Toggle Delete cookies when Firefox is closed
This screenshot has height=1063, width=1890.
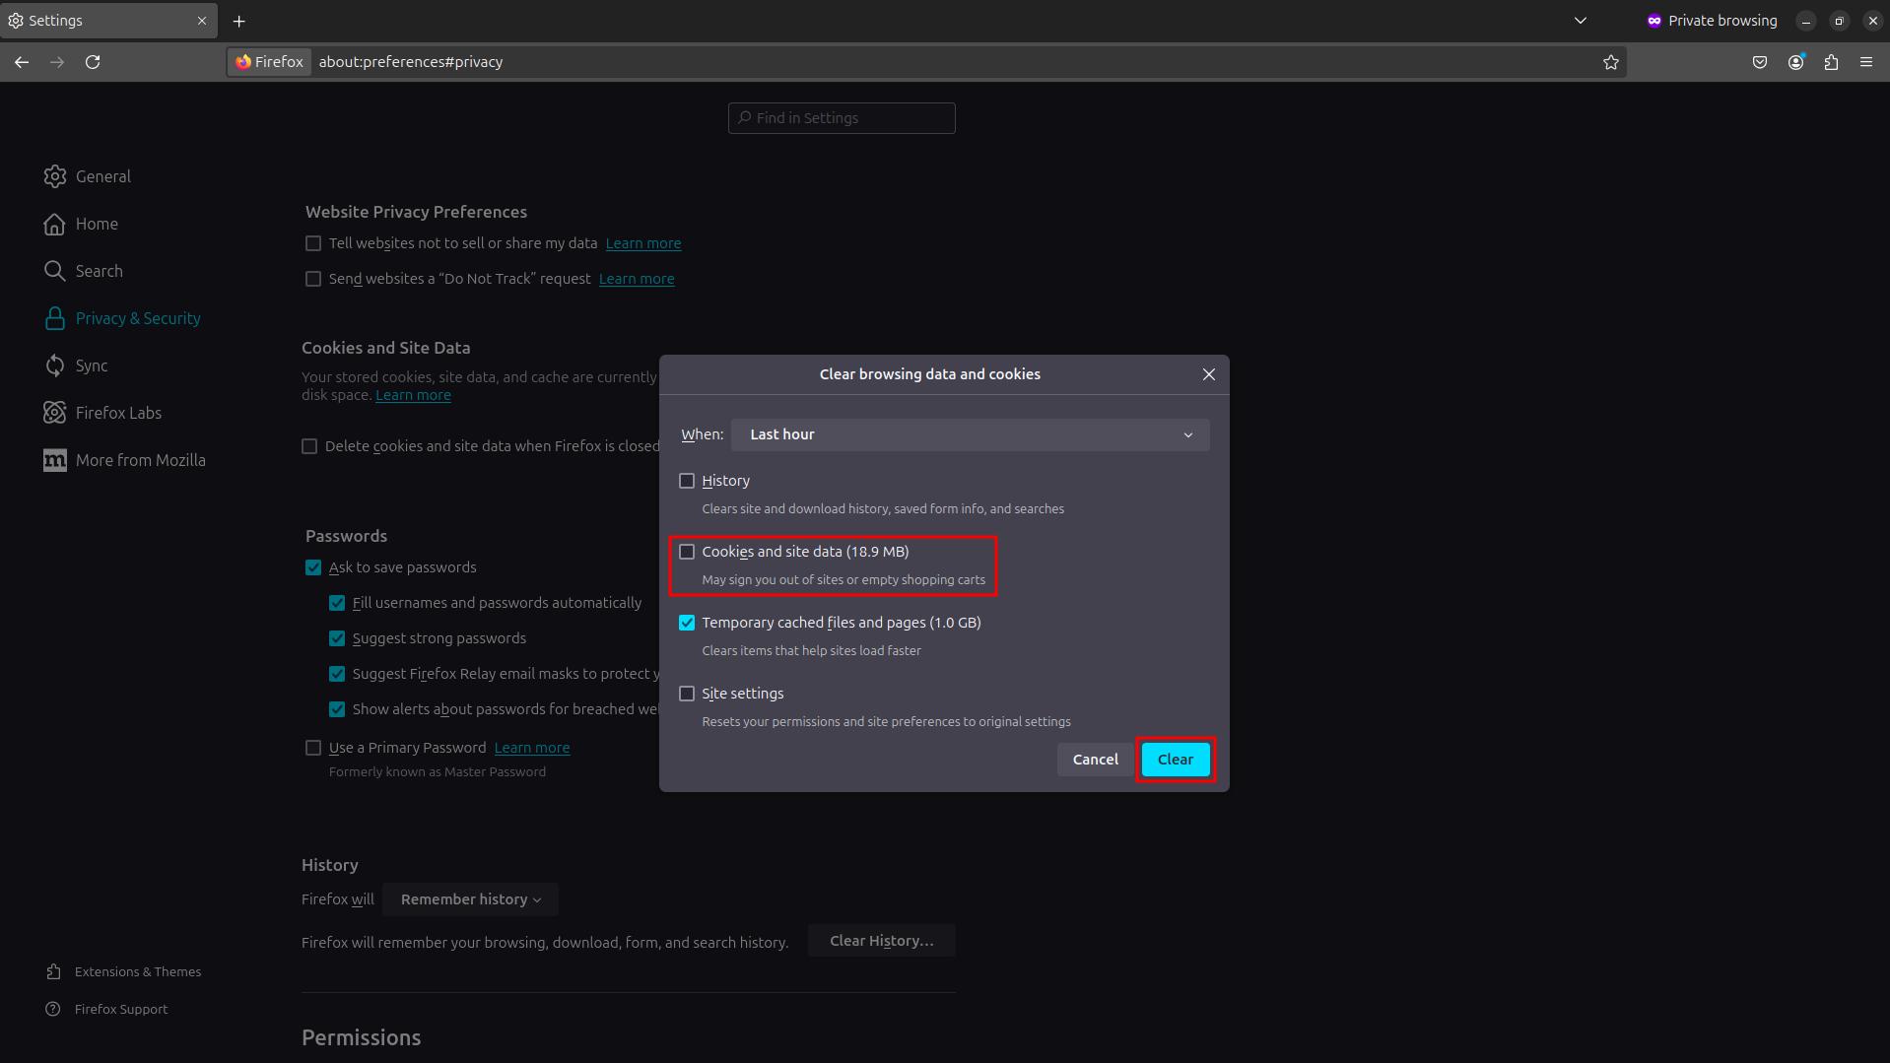click(x=309, y=446)
